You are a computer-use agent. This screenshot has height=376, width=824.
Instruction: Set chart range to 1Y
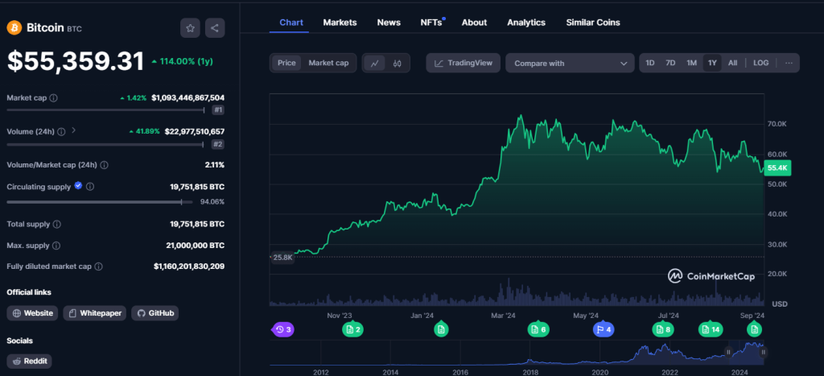(712, 63)
